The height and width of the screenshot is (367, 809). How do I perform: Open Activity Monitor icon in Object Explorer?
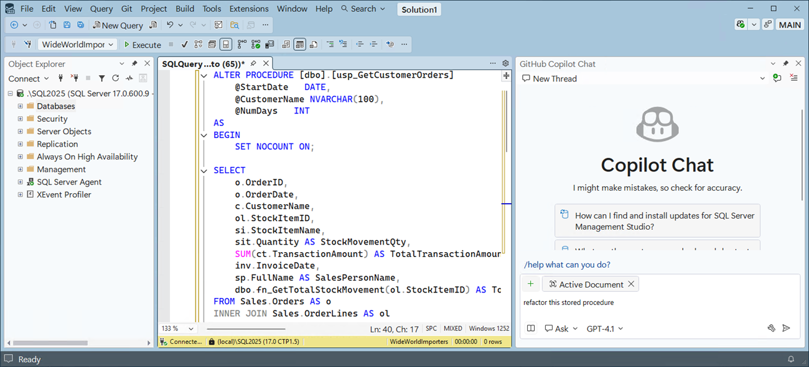pos(129,78)
